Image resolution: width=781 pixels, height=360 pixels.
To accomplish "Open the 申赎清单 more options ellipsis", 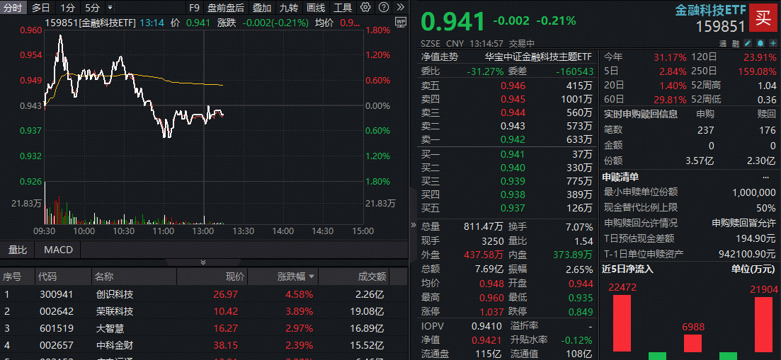I will click(x=765, y=177).
